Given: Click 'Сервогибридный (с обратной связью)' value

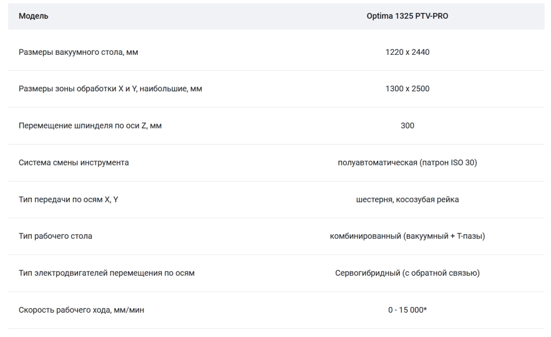Looking at the screenshot, I should pyautogui.click(x=407, y=273).
